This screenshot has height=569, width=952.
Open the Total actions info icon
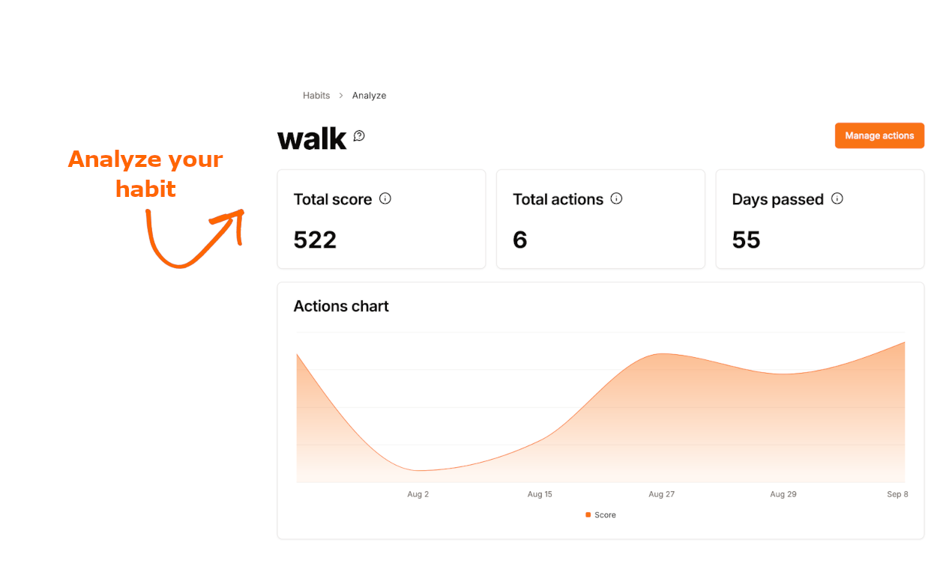(616, 198)
